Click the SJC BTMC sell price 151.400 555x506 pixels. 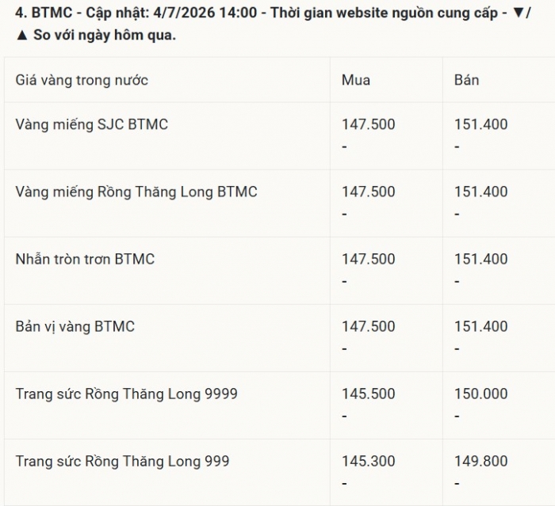(480, 124)
